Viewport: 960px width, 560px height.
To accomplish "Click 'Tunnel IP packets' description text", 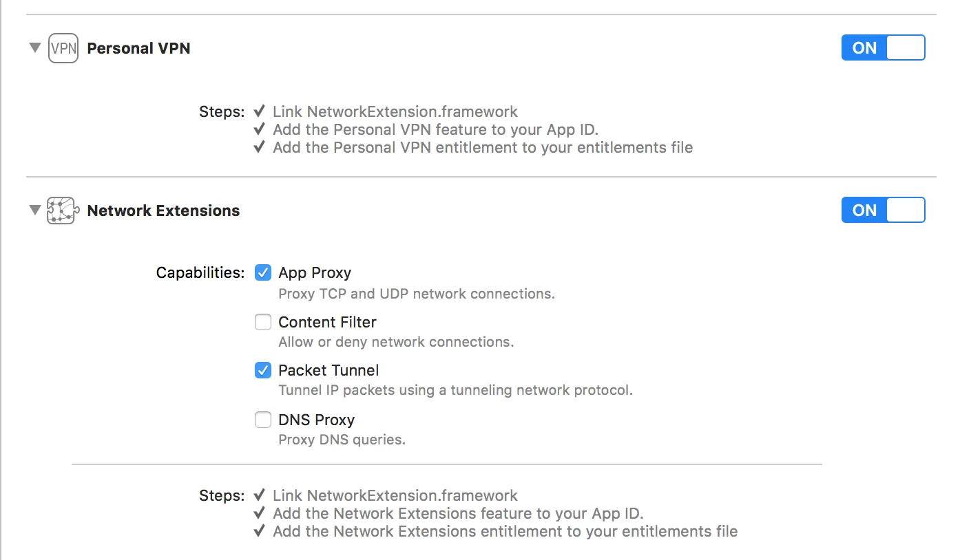I will pos(455,390).
